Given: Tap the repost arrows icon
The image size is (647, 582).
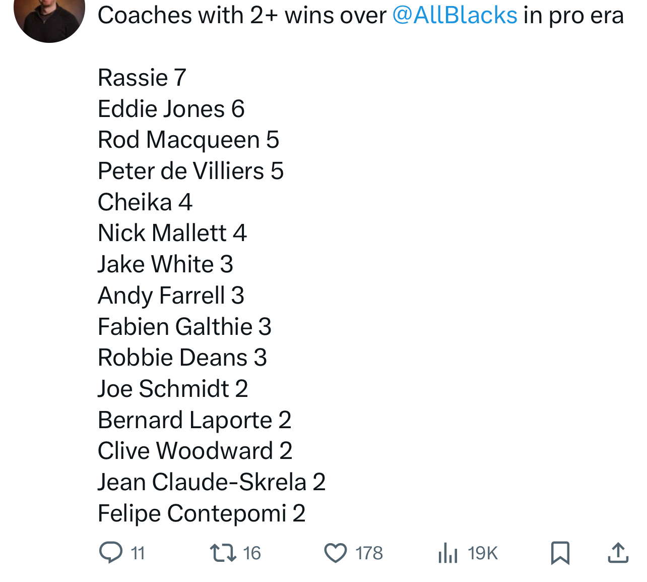Looking at the screenshot, I should (223, 553).
